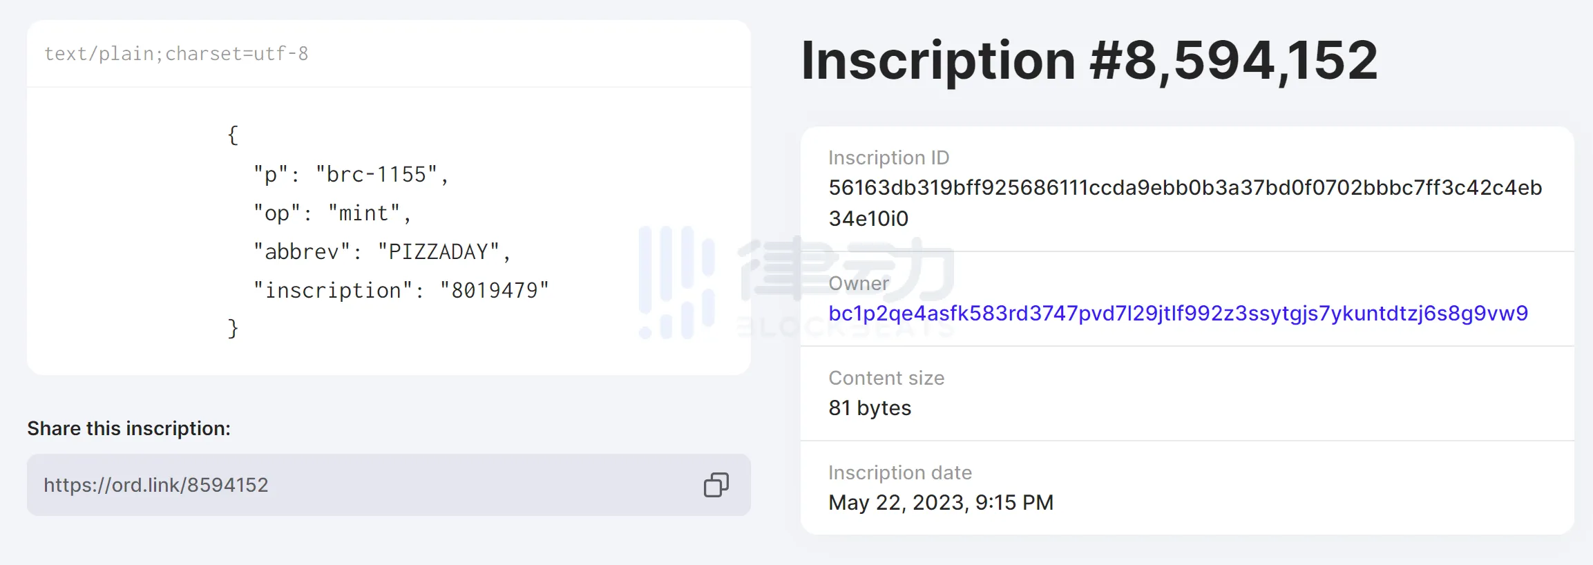Click the "81 bytes" value

tap(870, 408)
